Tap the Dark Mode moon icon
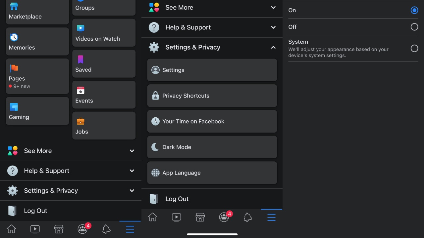This screenshot has width=424, height=238. point(155,147)
